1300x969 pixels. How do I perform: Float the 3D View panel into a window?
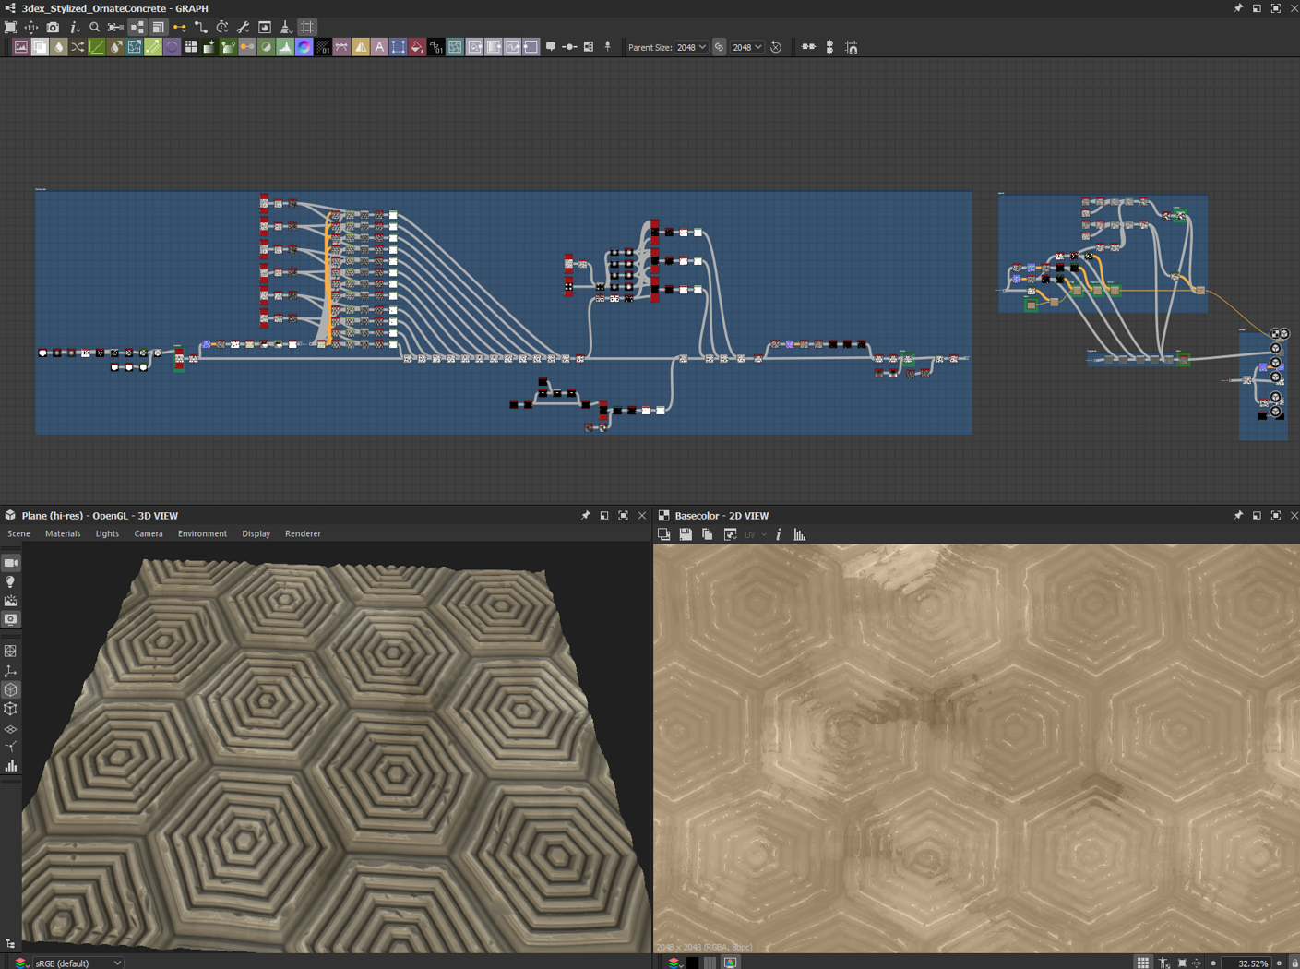(604, 516)
